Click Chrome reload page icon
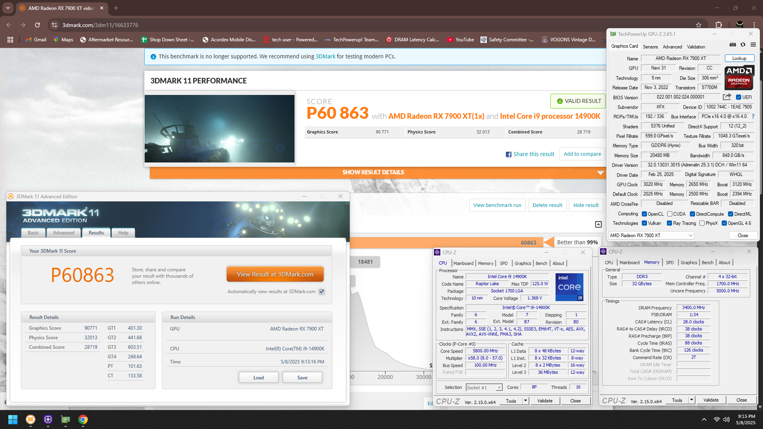 click(x=37, y=25)
